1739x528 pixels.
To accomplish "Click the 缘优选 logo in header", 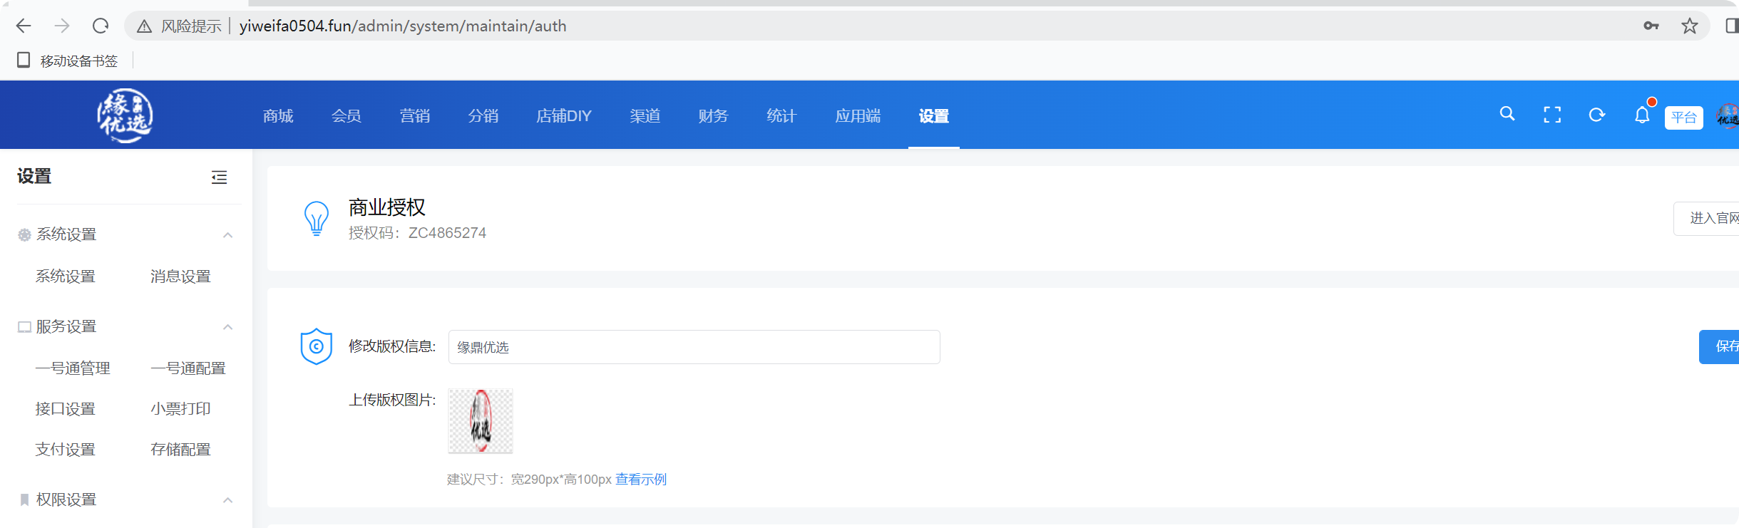I will (125, 115).
